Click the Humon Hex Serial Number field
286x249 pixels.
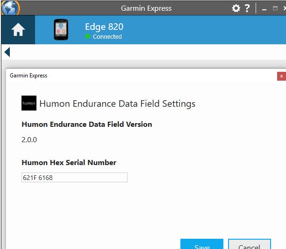[74, 177]
